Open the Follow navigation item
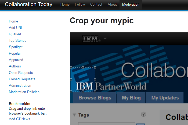188x125 pixels. pos(80,5)
